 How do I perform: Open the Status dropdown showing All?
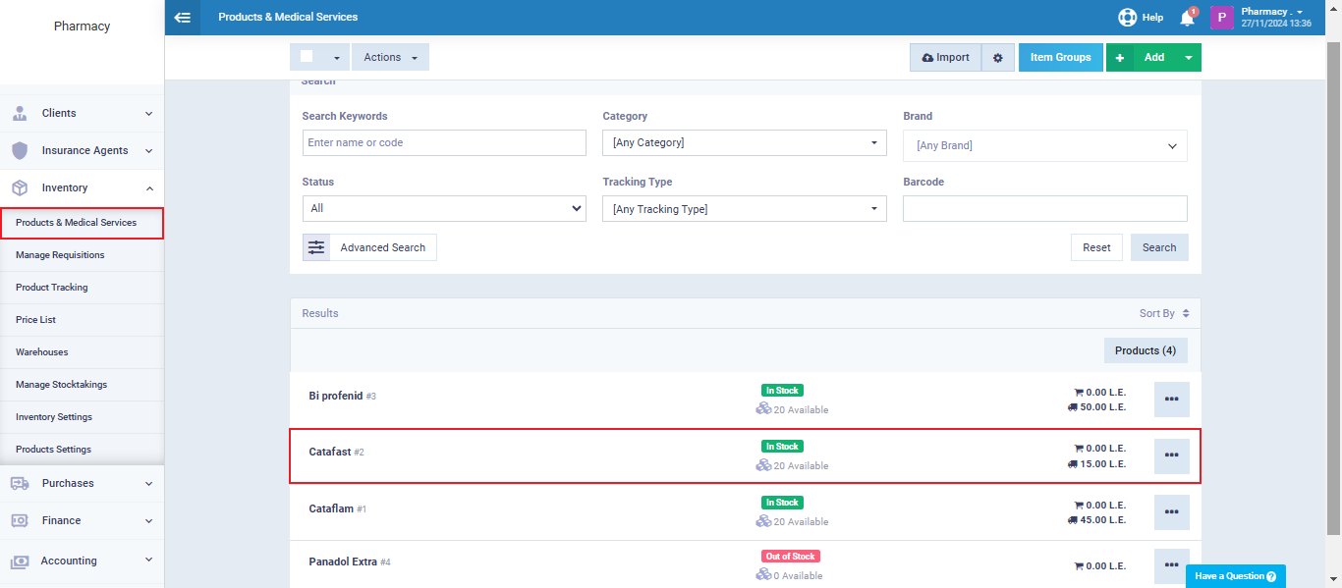[444, 208]
